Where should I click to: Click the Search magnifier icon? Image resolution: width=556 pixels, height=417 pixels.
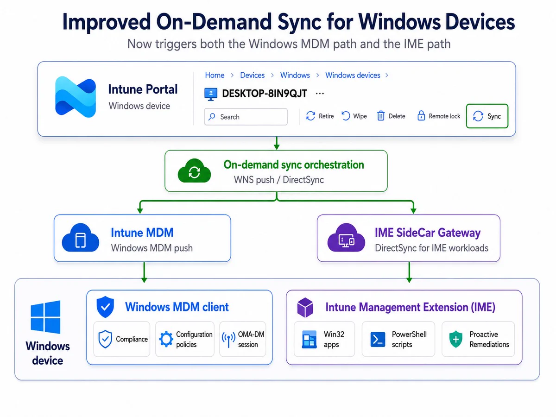[x=212, y=117]
